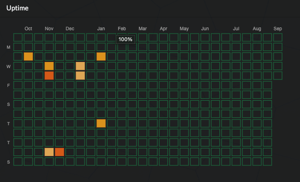Click the Oct month label
This screenshot has height=182, width=300.
28,29
